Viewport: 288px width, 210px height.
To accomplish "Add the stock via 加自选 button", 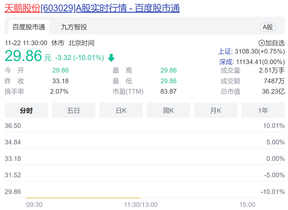I will 272,43.
